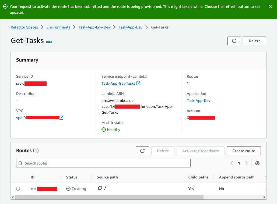Click the Routes (1) section heading
The width and height of the screenshot is (277, 204).
(27, 151)
